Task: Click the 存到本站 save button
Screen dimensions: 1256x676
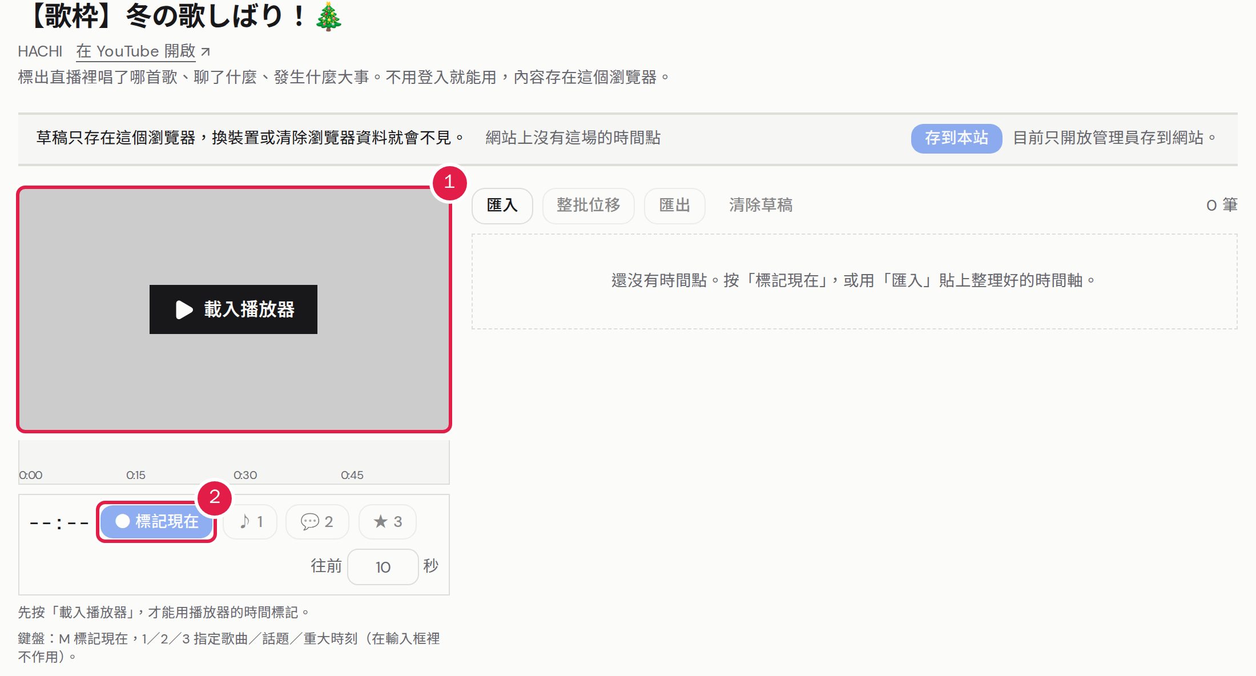Action: pyautogui.click(x=956, y=138)
